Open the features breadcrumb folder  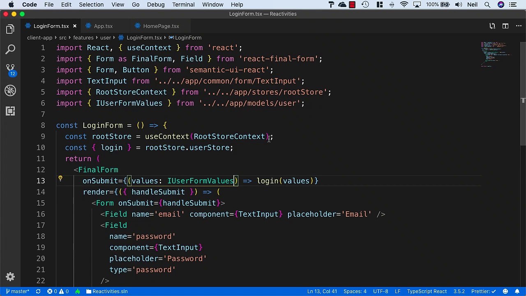pyautogui.click(x=83, y=38)
